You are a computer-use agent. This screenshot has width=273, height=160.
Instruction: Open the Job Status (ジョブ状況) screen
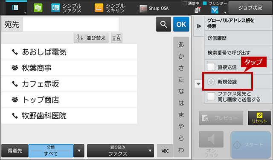pyautogui.click(x=250, y=8)
